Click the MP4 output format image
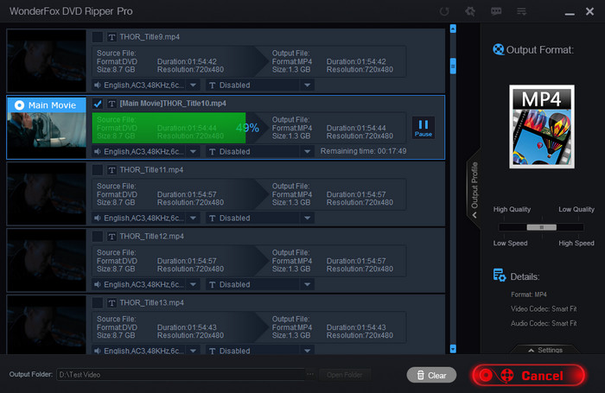The width and height of the screenshot is (605, 393). point(542,126)
